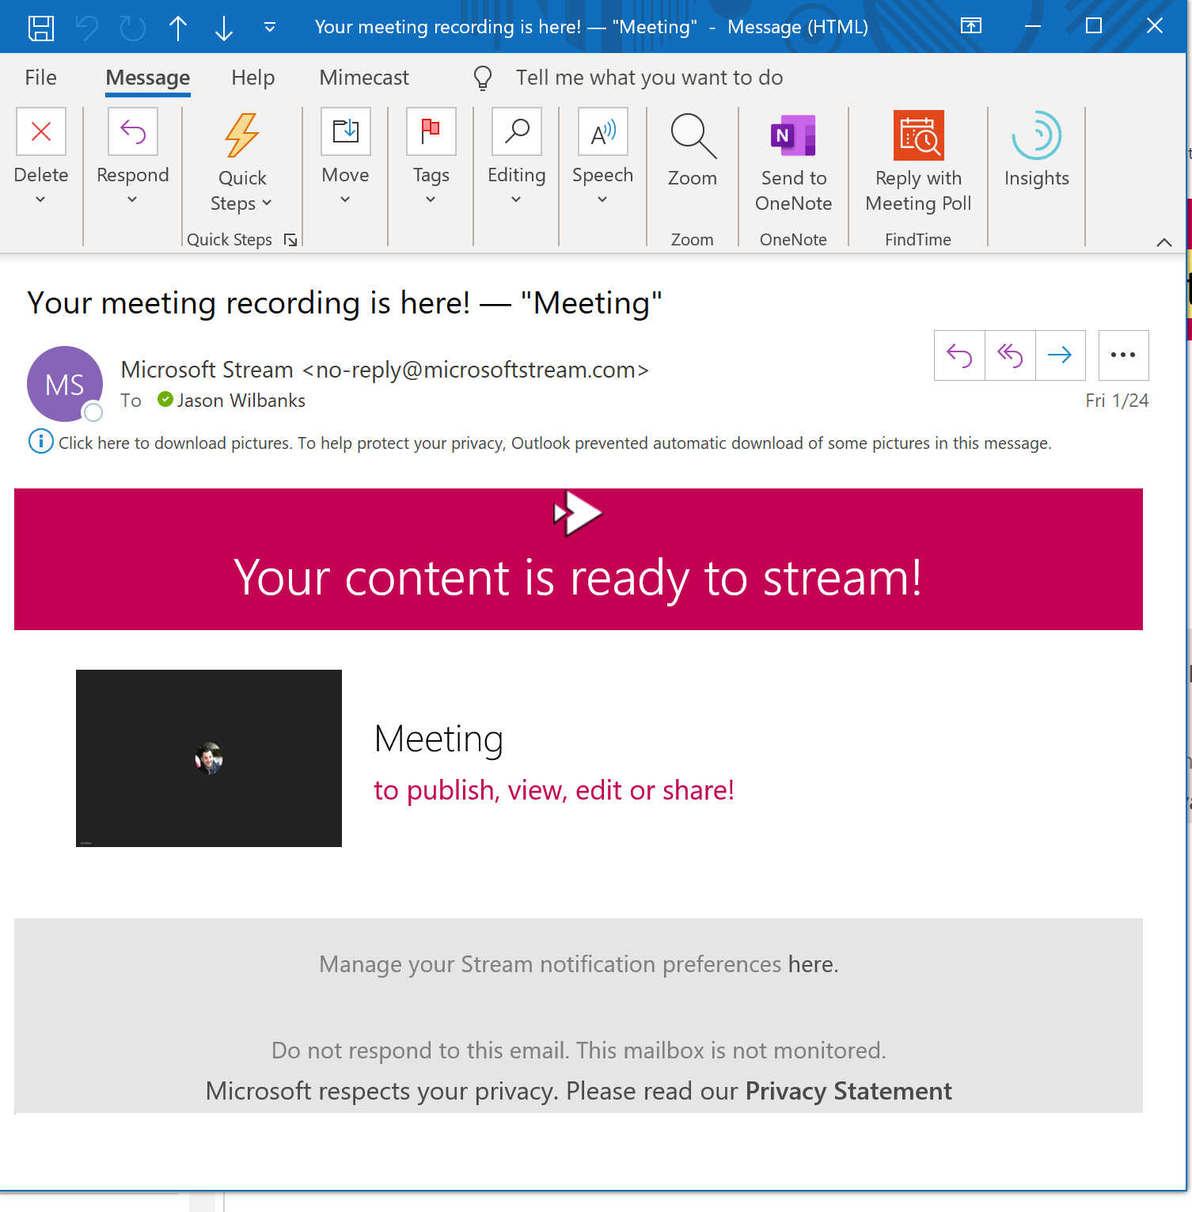Expand the Move dropdown arrow
The height and width of the screenshot is (1212, 1192).
345,199
